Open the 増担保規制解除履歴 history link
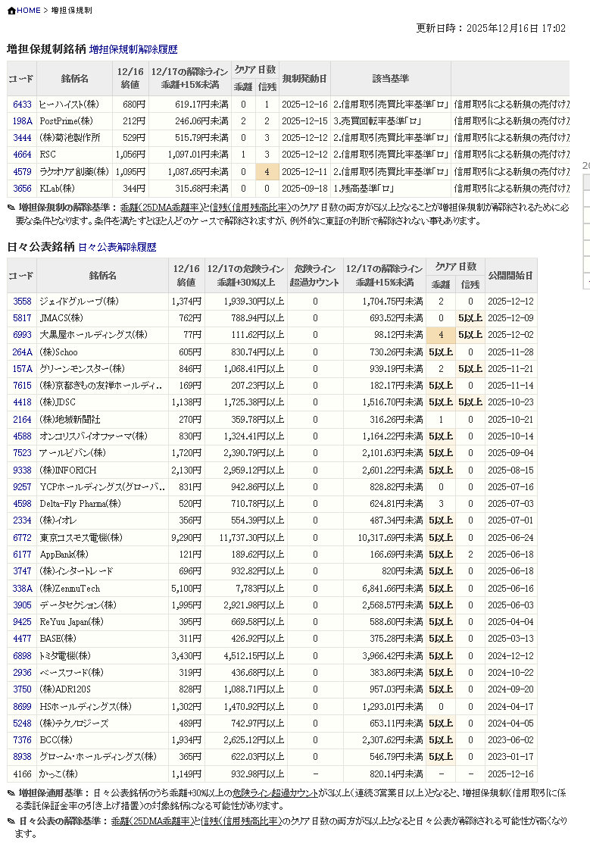Image resolution: width=590 pixels, height=847 pixels. pos(133,49)
